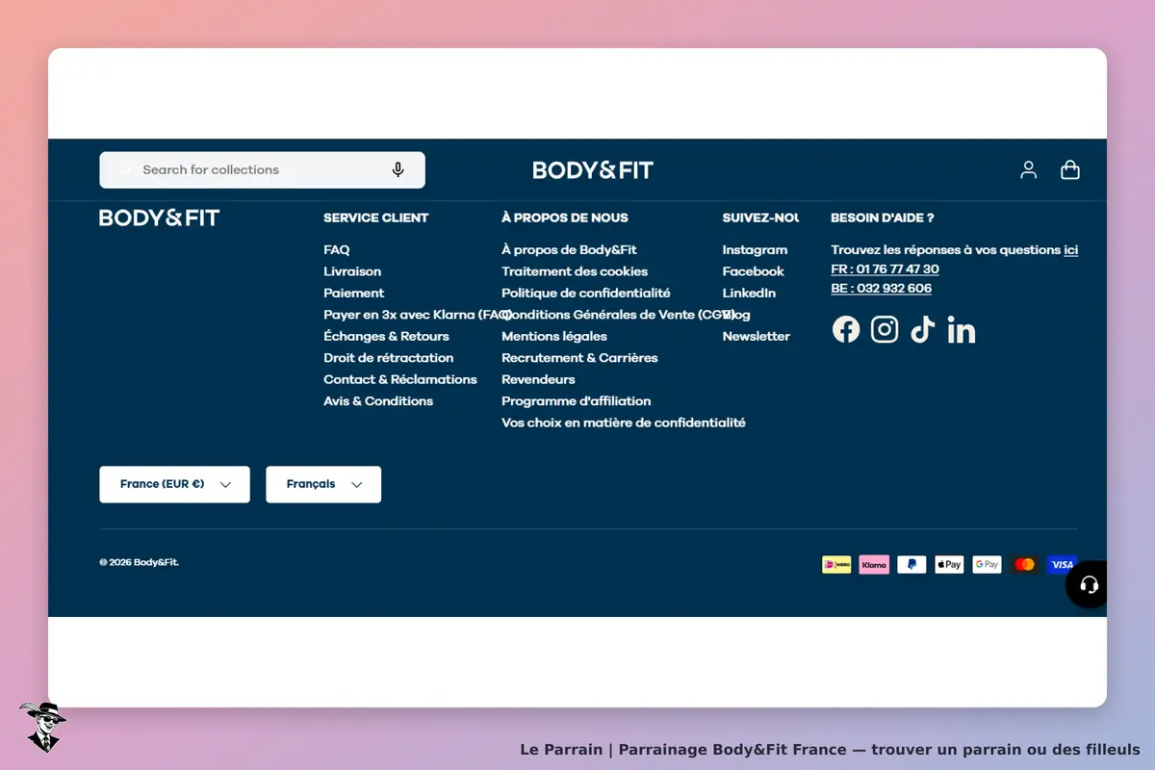The height and width of the screenshot is (770, 1155).
Task: Click the Visa payment badge
Action: 1062,565
